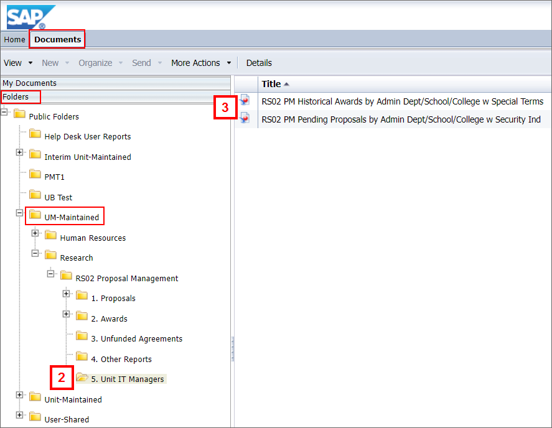Click the Research folder icon

[50, 255]
